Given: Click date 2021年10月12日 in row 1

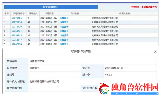Looking at the screenshot, I should (x=49, y=18).
